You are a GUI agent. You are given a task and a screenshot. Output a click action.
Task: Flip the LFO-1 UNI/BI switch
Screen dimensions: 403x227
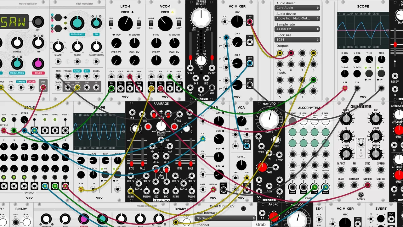point(111,23)
